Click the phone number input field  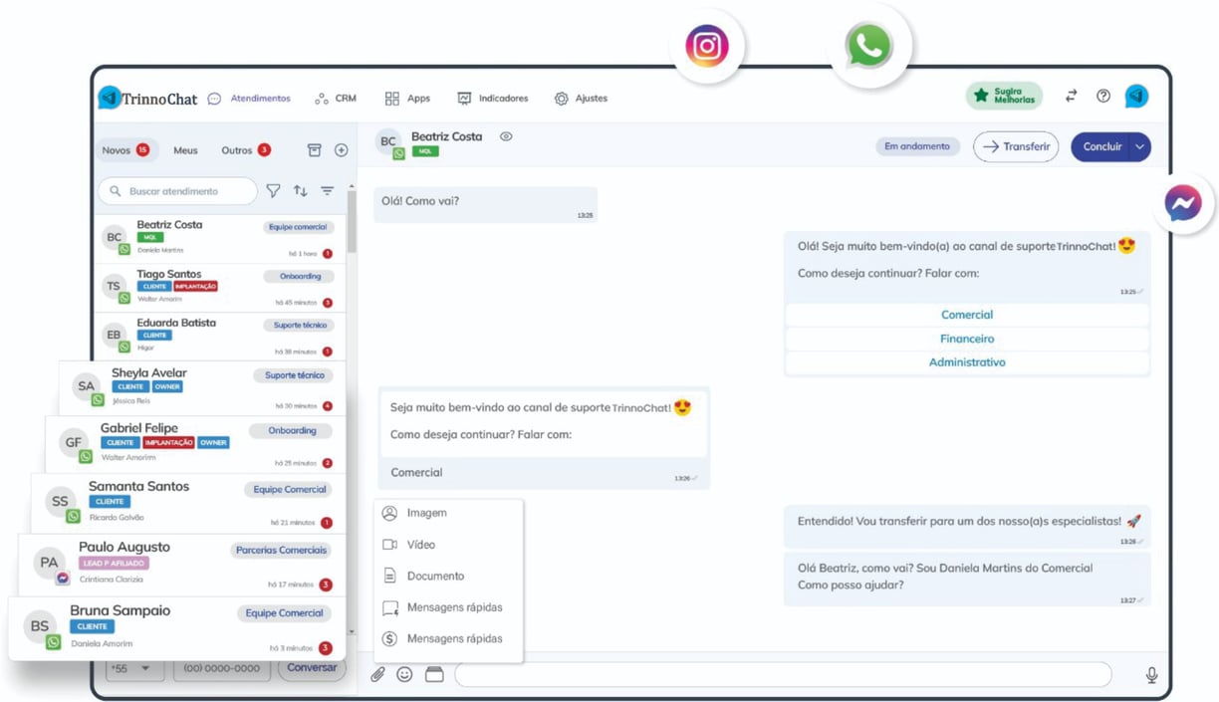pyautogui.click(x=221, y=668)
